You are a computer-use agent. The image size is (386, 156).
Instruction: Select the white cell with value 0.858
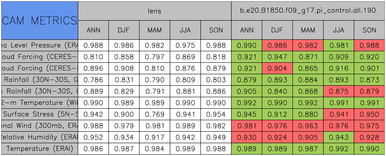[x=124, y=57]
